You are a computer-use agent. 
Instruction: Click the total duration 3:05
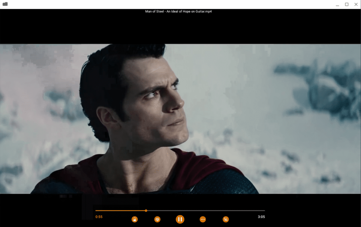[x=261, y=217]
